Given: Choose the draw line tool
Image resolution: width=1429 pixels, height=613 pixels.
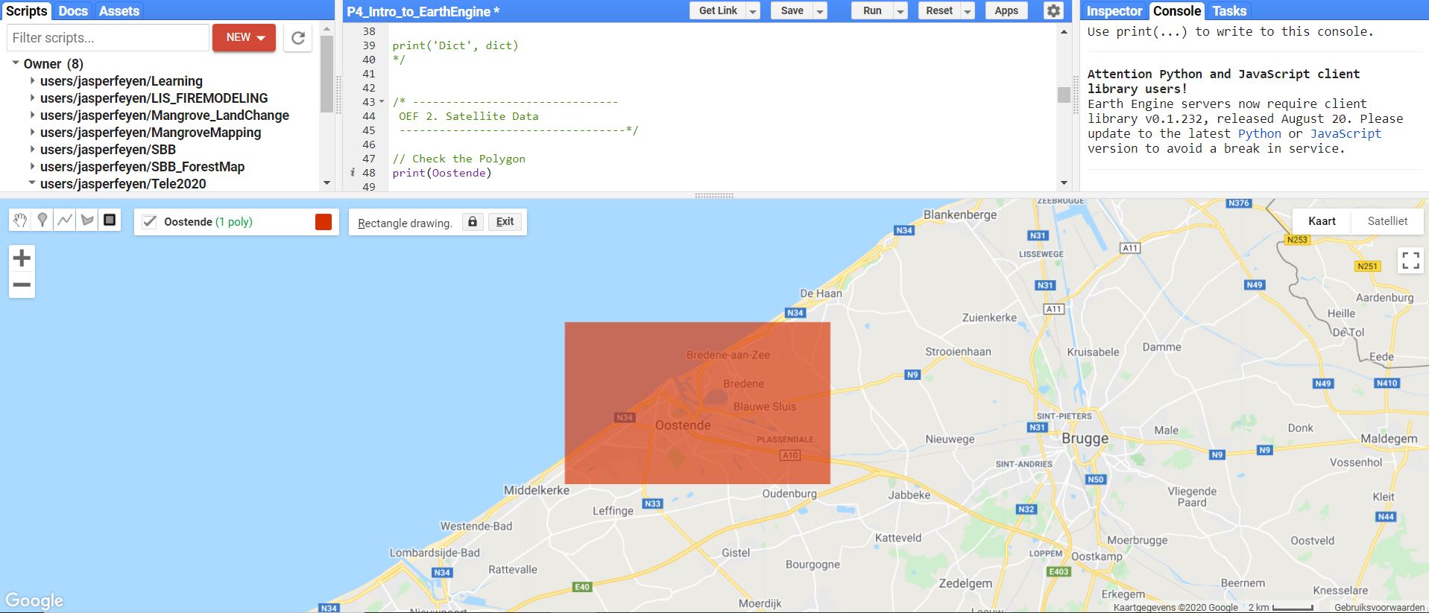Looking at the screenshot, I should [65, 220].
